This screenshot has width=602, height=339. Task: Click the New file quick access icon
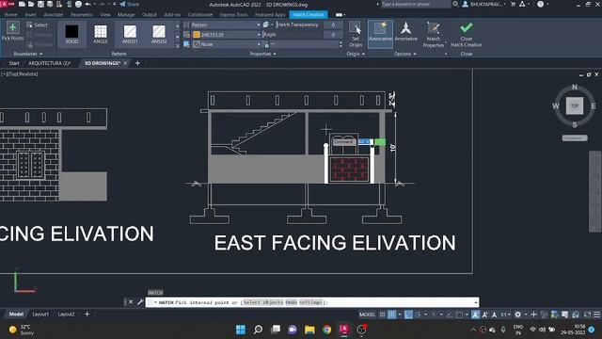pos(22,4)
